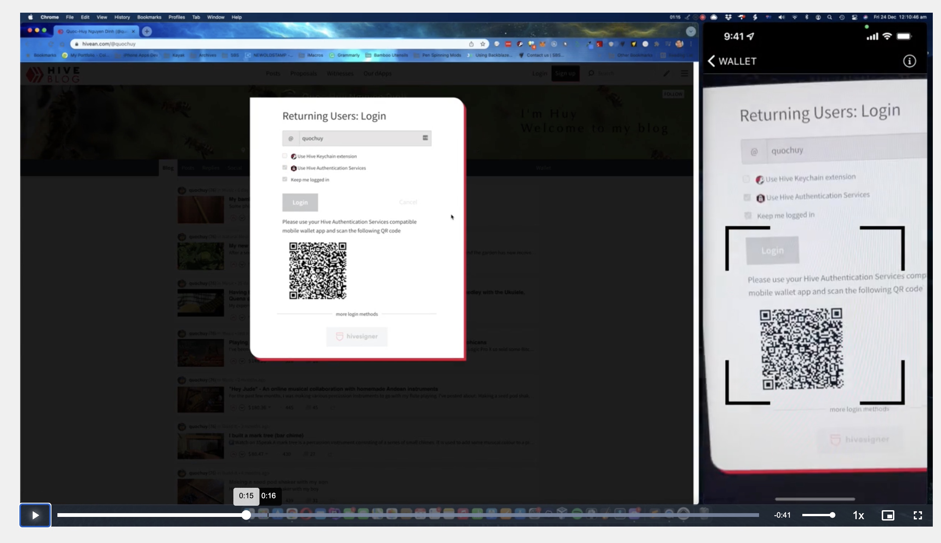This screenshot has width=941, height=543.
Task: Tap the info icon on the phone screen
Action: click(909, 61)
